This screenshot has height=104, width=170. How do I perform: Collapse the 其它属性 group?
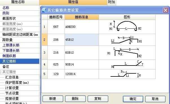[x=1, y=72]
